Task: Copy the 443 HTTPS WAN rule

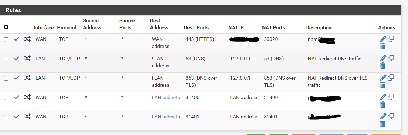Action: tap(391, 39)
